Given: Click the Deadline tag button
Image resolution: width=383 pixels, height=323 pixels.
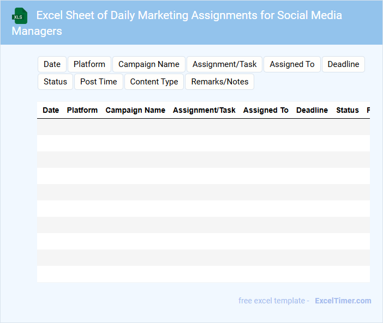Looking at the screenshot, I should 343,64.
